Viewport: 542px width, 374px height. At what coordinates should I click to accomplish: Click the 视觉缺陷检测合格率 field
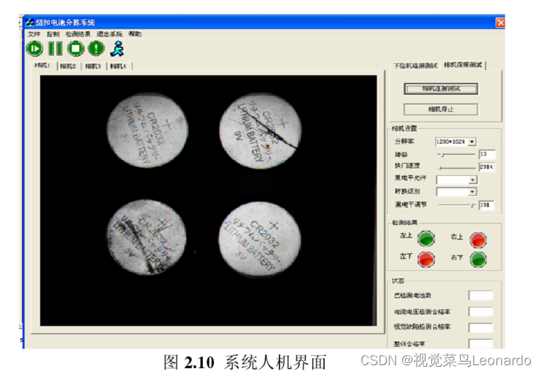point(480,327)
